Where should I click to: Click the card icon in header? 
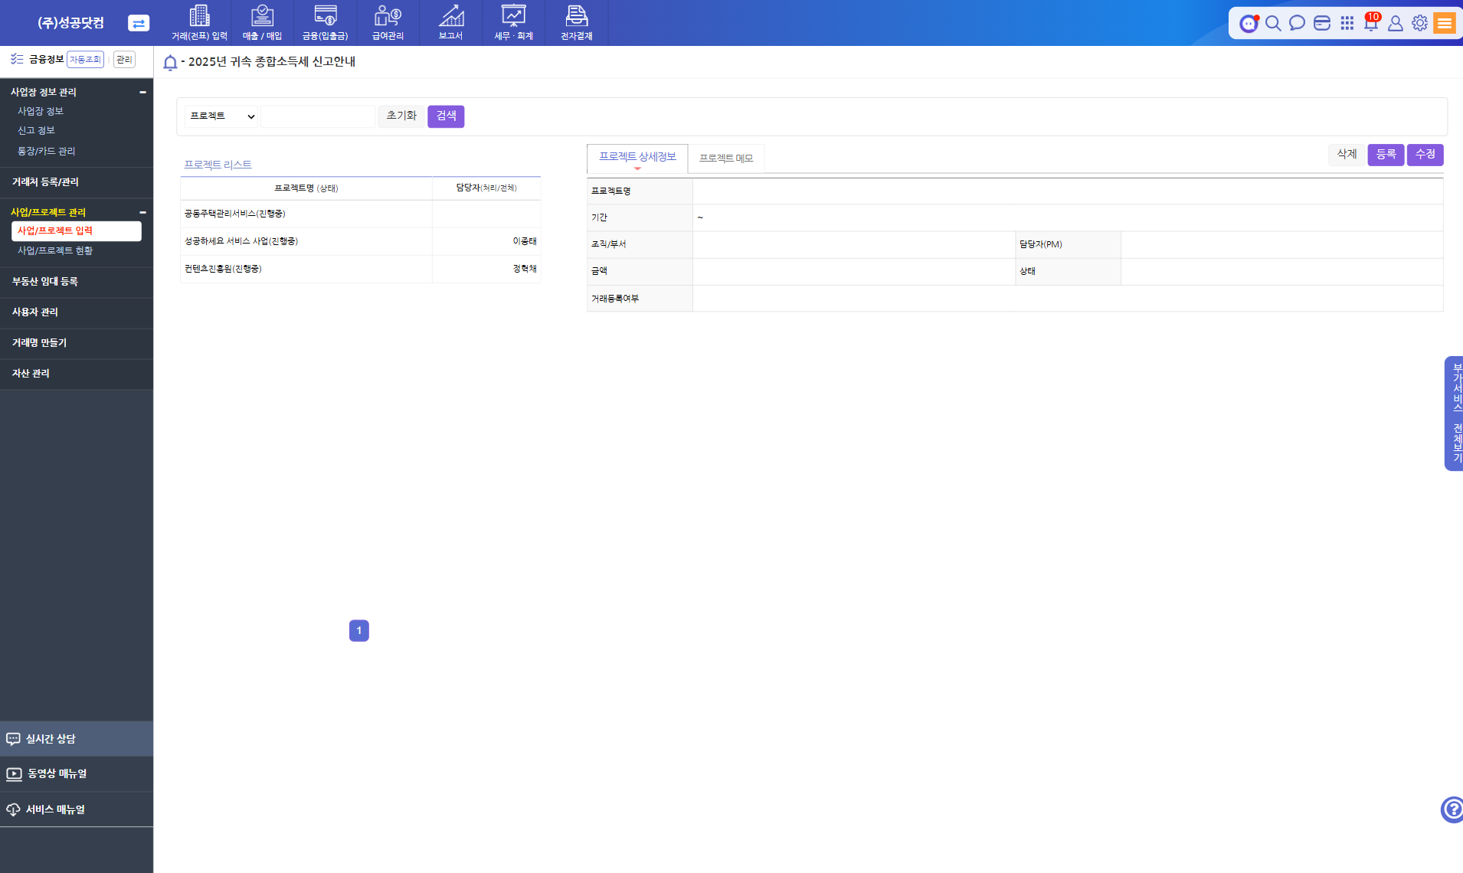tap(1321, 23)
